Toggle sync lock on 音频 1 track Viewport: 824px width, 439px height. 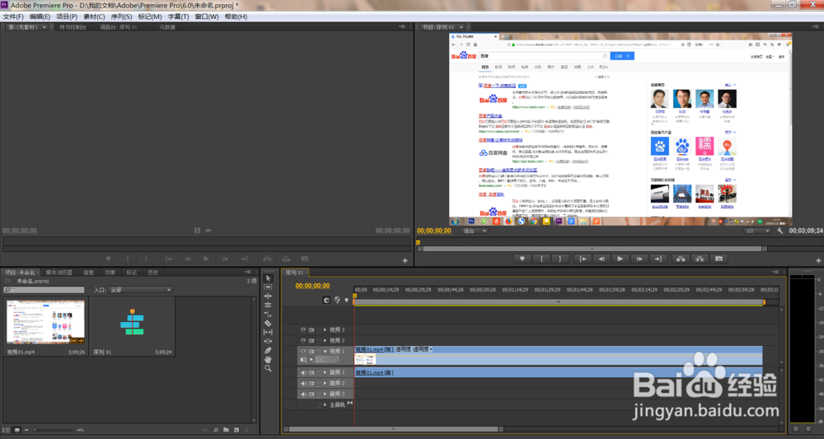(x=311, y=372)
